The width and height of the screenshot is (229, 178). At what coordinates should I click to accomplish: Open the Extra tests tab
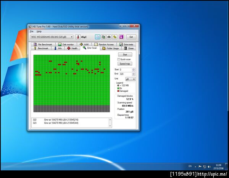(x=126, y=44)
